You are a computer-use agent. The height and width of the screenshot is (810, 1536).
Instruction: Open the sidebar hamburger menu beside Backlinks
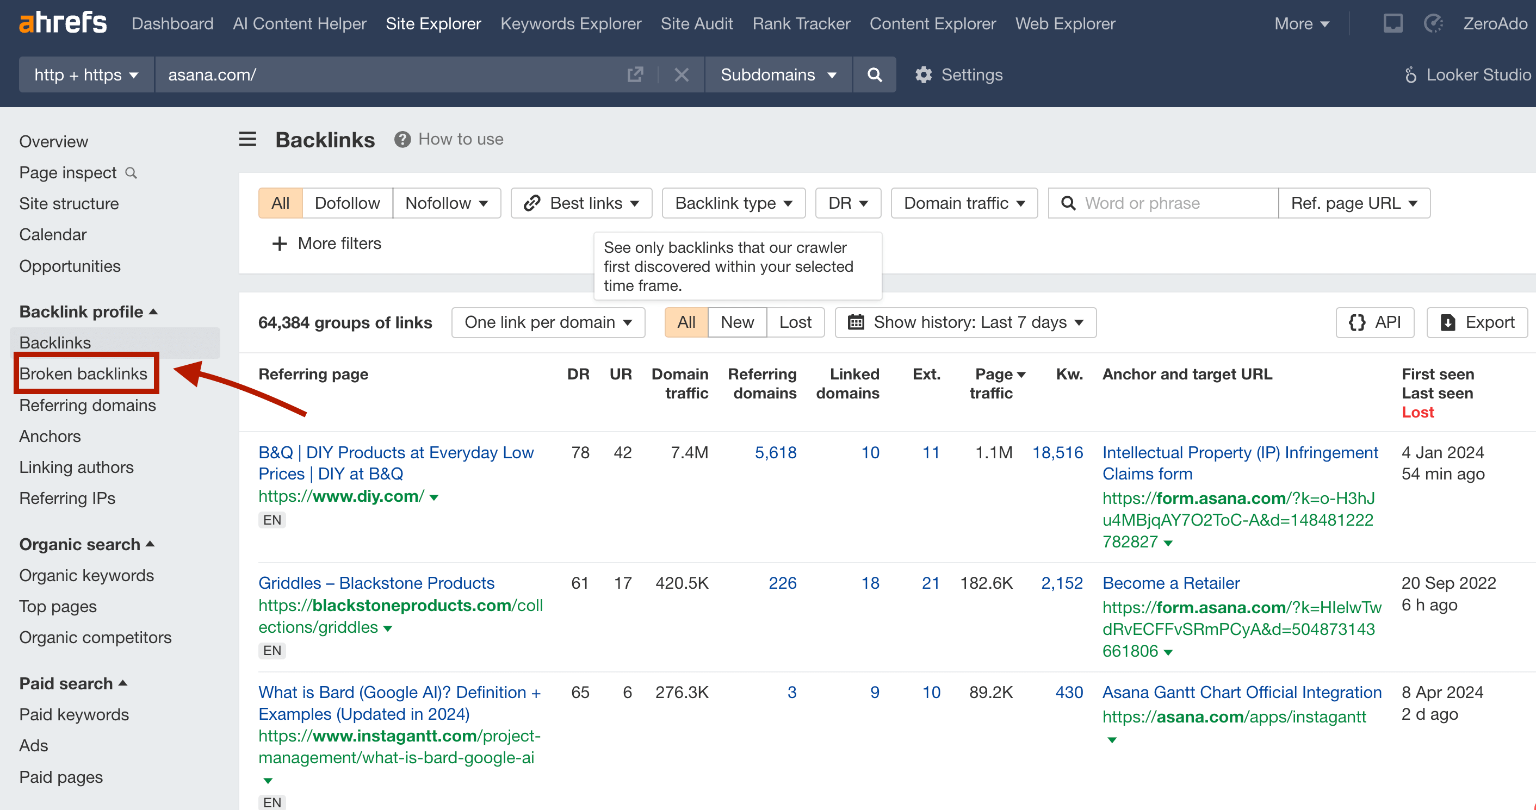coord(247,139)
